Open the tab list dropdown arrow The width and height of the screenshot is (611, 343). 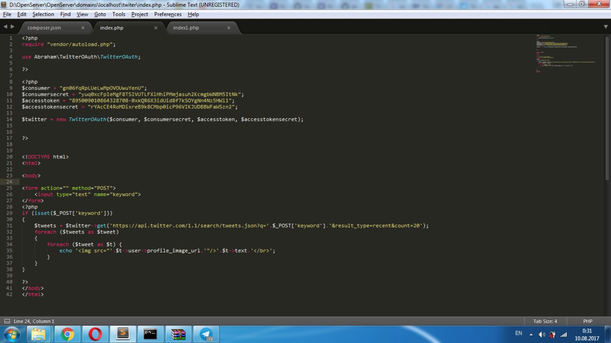606,27
